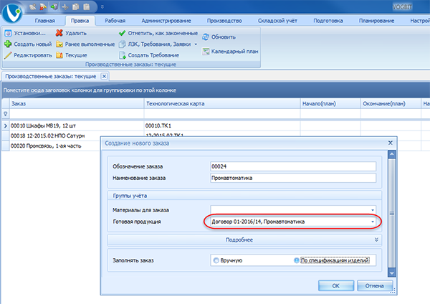Confirm the new order with OK

(x=336, y=285)
